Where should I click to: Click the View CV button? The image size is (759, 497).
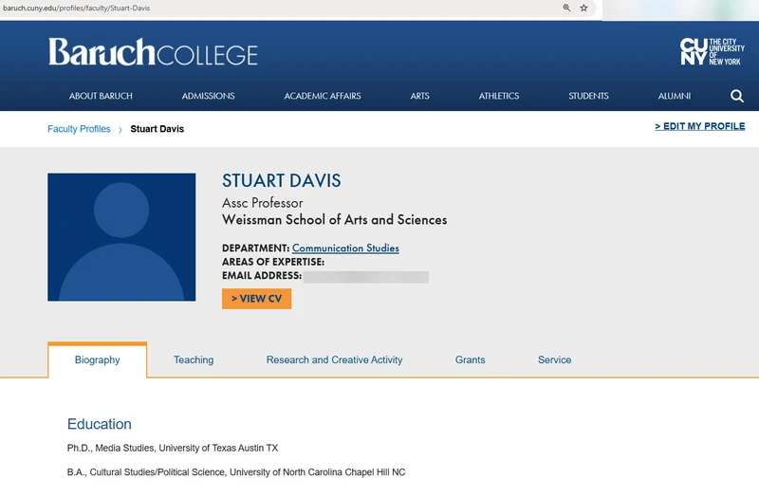pos(256,299)
